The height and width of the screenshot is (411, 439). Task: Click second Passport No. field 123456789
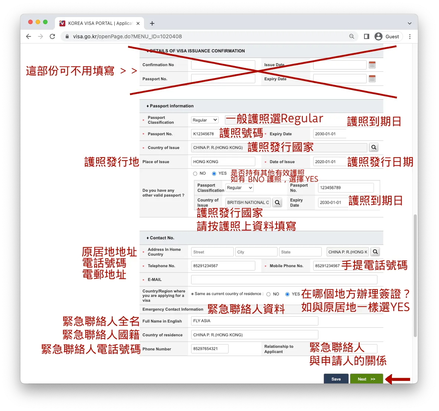346,188
